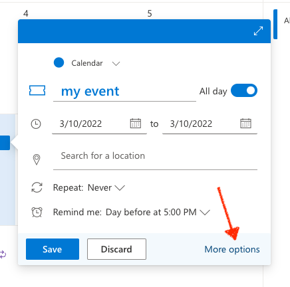This screenshot has height=287, width=290.
Task: Open the Repeat: Never dropdown
Action: [x=89, y=188]
